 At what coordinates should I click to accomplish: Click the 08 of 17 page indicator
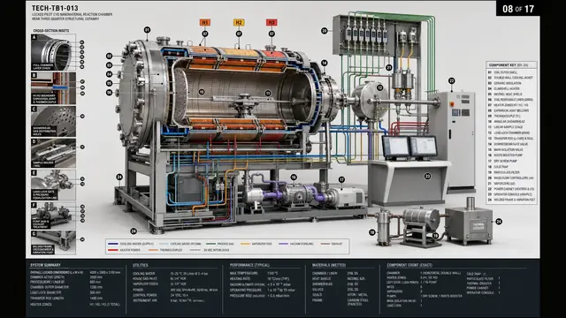click(518, 9)
